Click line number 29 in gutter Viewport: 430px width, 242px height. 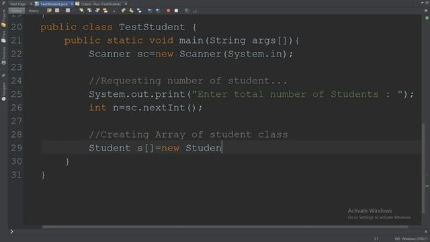(x=16, y=148)
